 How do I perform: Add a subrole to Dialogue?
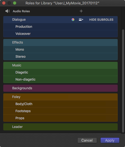pos(81,20)
